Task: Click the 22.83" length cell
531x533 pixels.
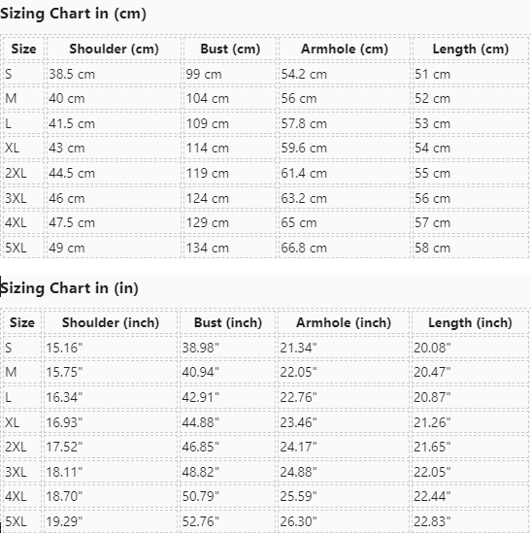Action: (470, 521)
